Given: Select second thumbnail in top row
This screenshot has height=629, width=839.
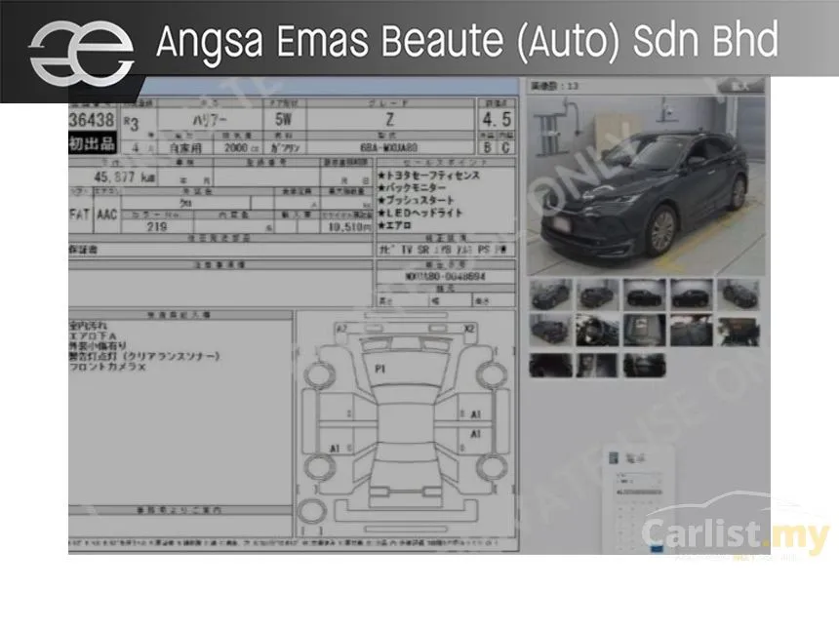Looking at the screenshot, I should click(598, 295).
